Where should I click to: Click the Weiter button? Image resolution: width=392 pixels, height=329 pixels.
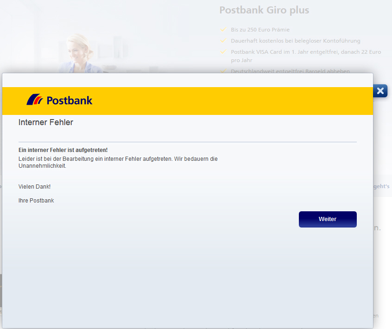(328, 219)
